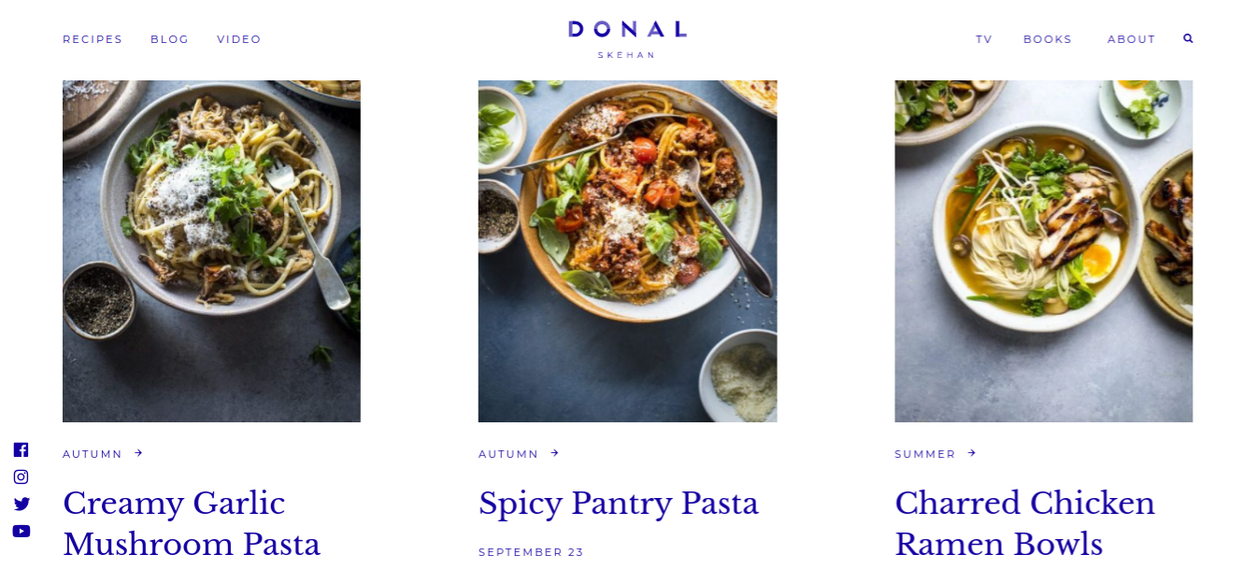Image resolution: width=1257 pixels, height=569 pixels.
Task: Open the search magnifier icon
Action: (x=1188, y=38)
